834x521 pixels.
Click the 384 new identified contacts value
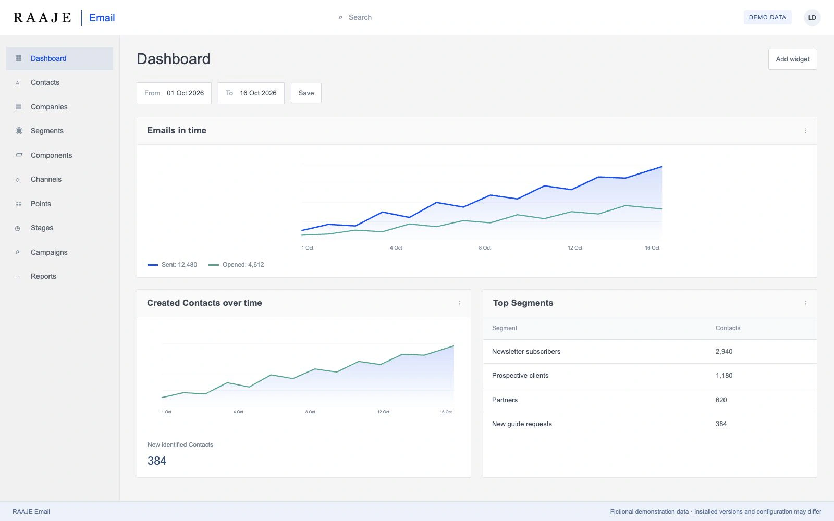(157, 461)
